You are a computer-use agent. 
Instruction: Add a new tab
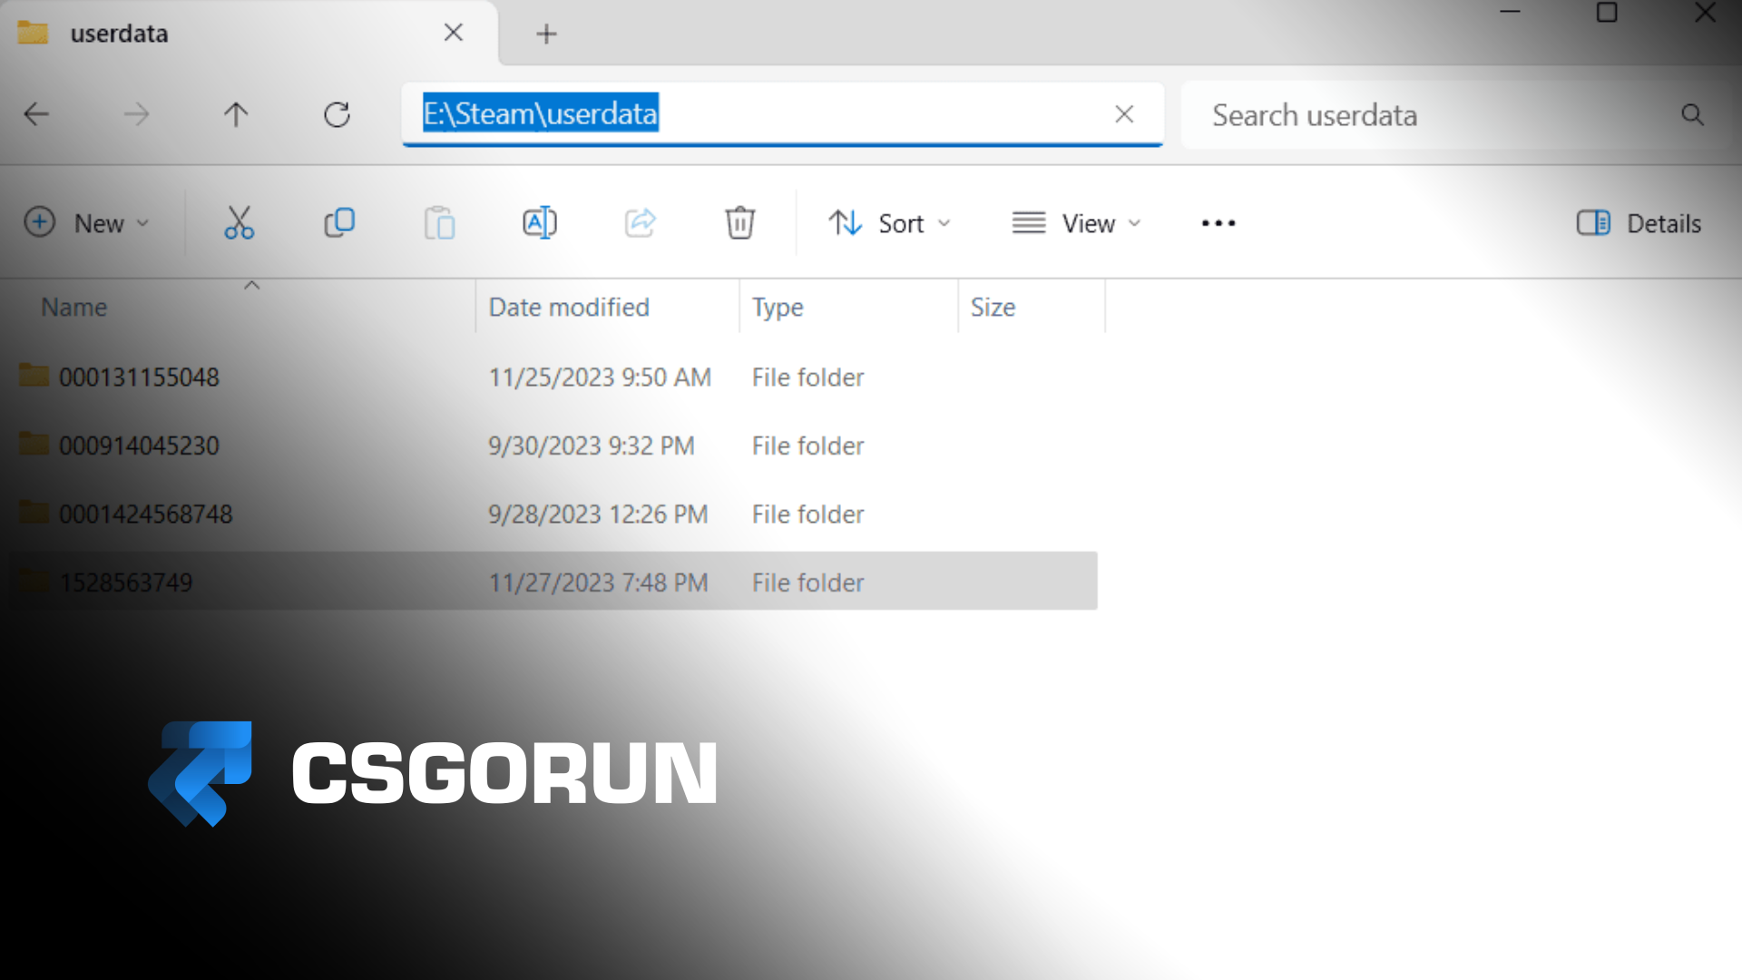[x=546, y=34]
